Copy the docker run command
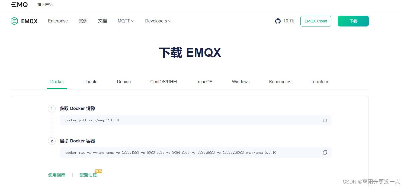The width and height of the screenshot is (404, 187). pyautogui.click(x=325, y=152)
